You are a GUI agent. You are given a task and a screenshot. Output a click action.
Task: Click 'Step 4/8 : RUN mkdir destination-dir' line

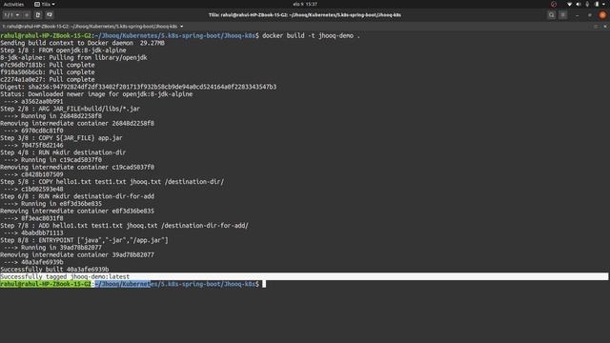click(63, 152)
